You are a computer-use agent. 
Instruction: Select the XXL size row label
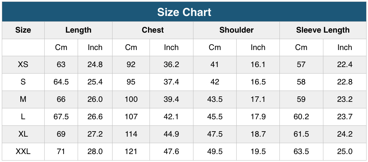click(23, 151)
